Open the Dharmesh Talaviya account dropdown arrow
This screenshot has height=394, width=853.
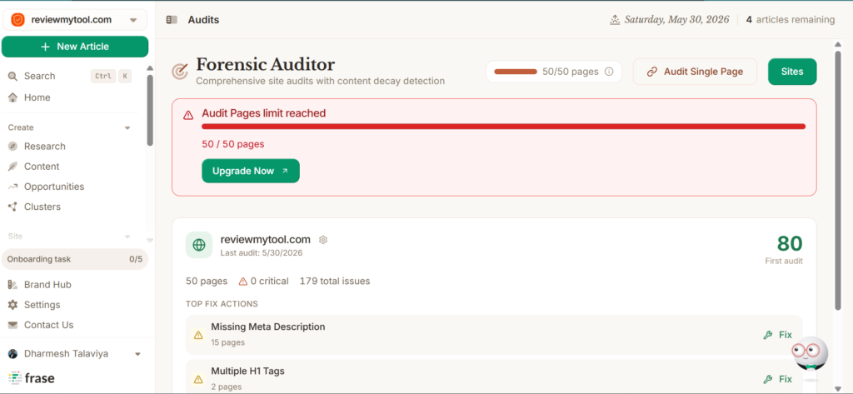point(137,354)
